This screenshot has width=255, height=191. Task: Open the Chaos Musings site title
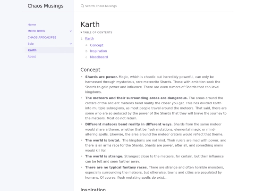(45, 6)
